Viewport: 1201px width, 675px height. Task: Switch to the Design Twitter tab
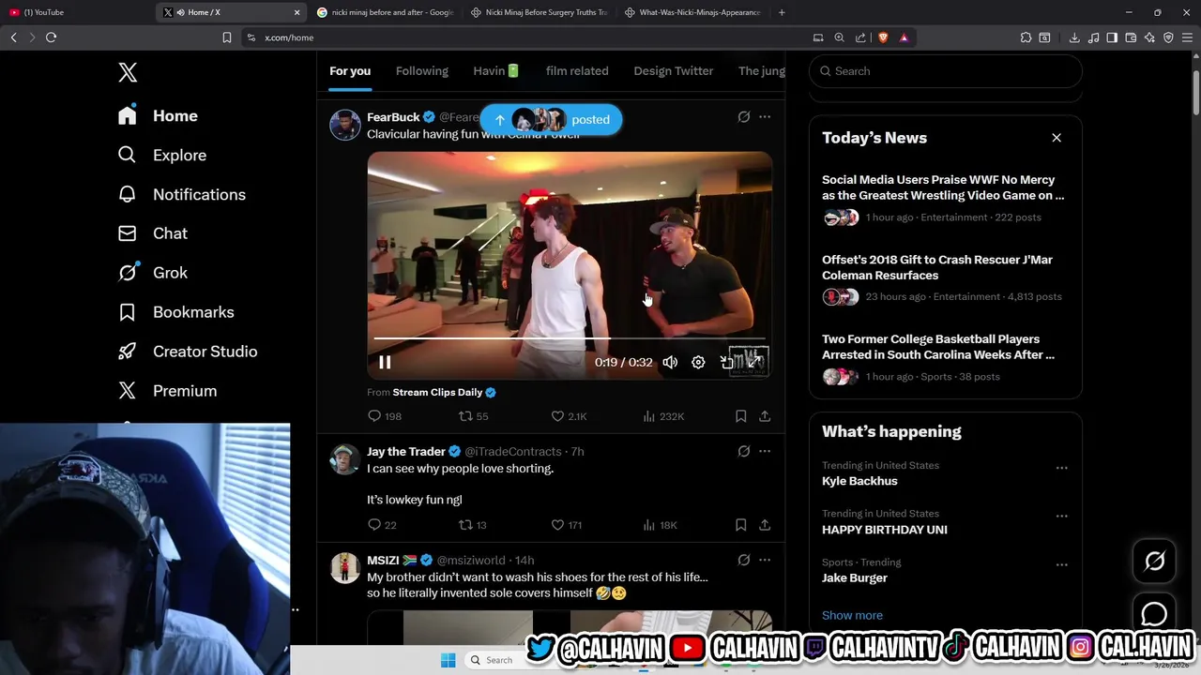tap(674, 71)
